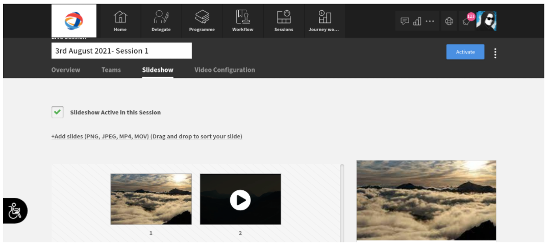549x247 pixels.
Task: Click the blue Activate button
Action: (x=465, y=52)
